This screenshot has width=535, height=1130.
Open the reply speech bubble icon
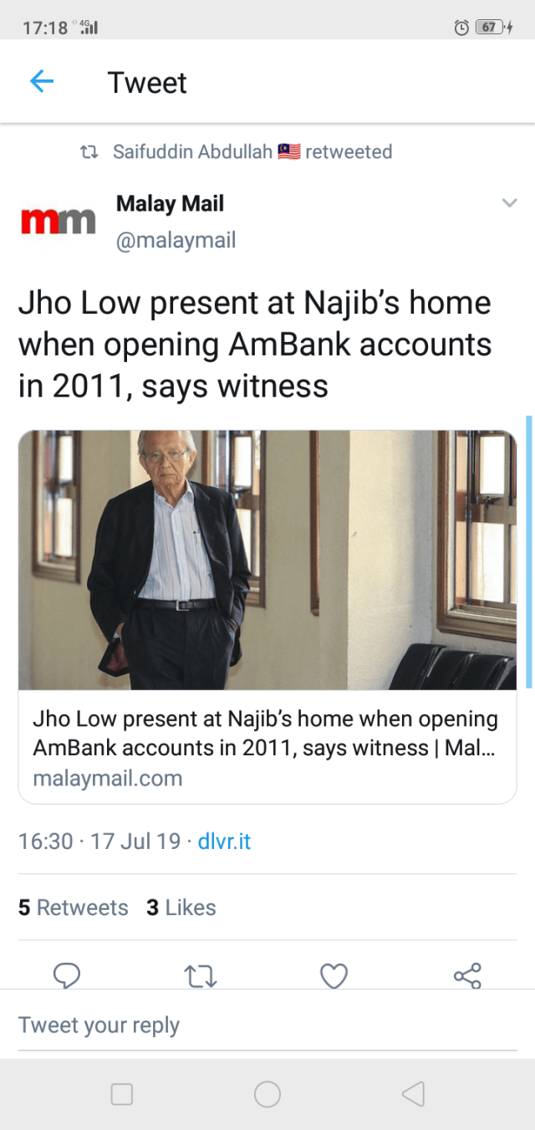tap(67, 975)
